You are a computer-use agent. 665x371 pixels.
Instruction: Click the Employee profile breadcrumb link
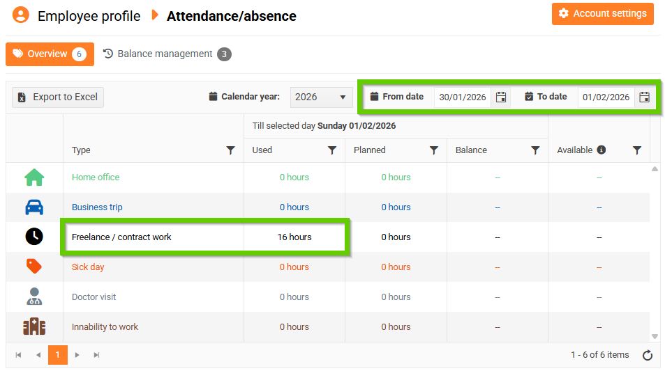click(89, 16)
